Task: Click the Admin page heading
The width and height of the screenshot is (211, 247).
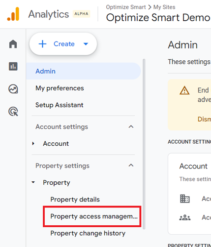Action: click(182, 45)
